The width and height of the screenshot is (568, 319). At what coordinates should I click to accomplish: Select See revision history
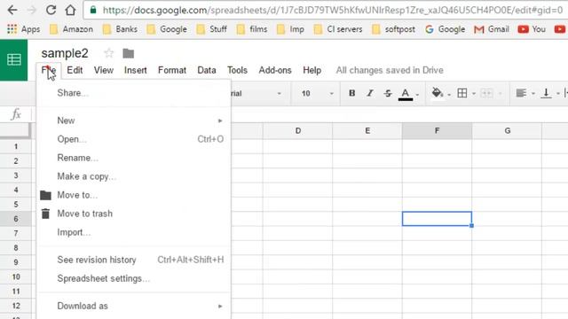133,260
